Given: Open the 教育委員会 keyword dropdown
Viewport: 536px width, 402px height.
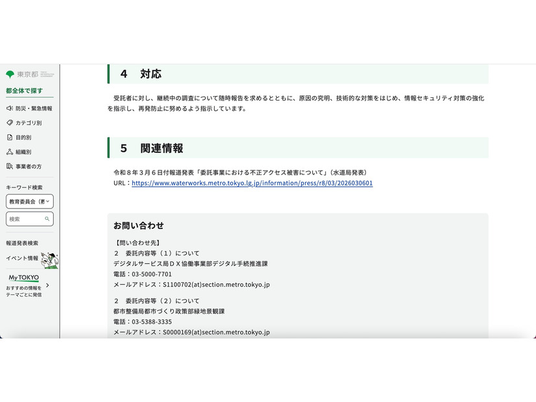Looking at the screenshot, I should [29, 202].
